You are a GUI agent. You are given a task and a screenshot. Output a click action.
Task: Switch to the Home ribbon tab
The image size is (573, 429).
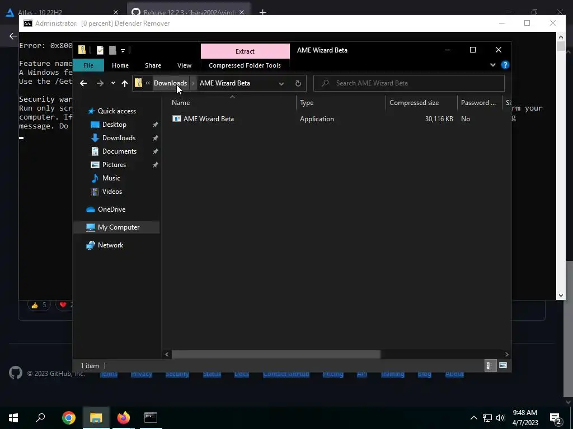(120, 65)
